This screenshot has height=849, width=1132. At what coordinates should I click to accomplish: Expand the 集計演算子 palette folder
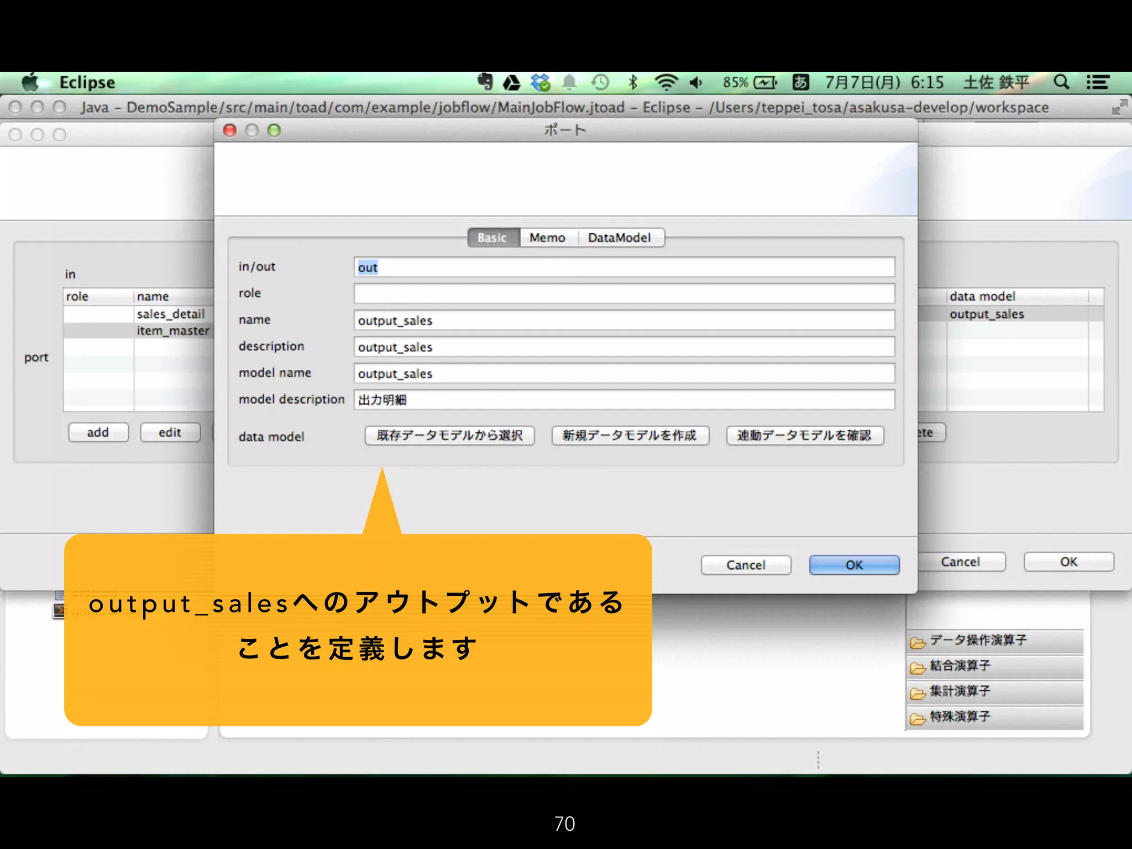point(995,692)
